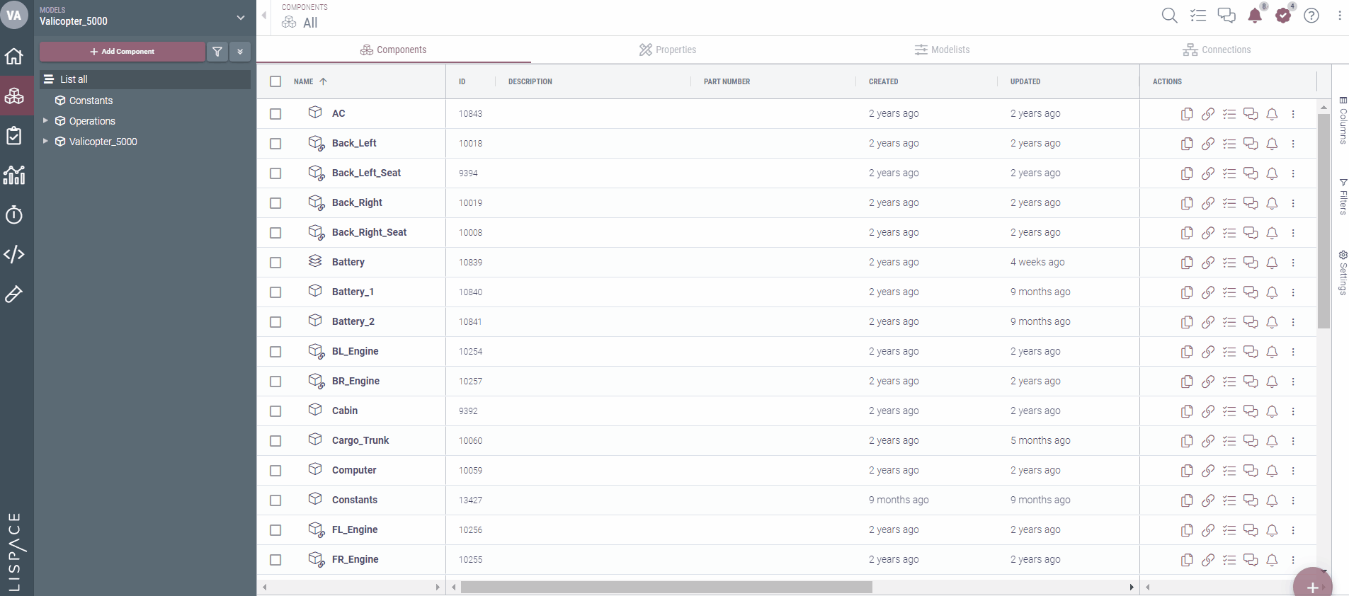
Task: Switch to the Components tab
Action: pyautogui.click(x=394, y=50)
